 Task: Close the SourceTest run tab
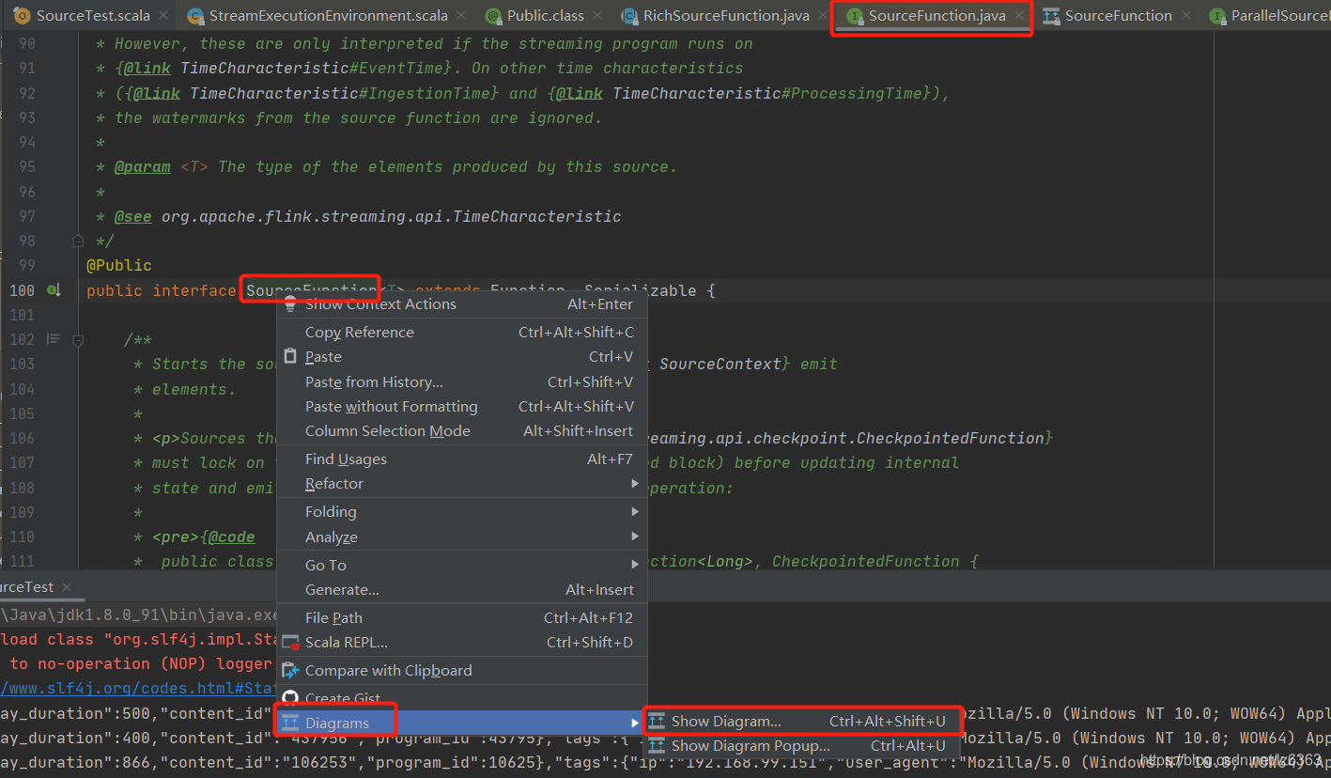67,587
